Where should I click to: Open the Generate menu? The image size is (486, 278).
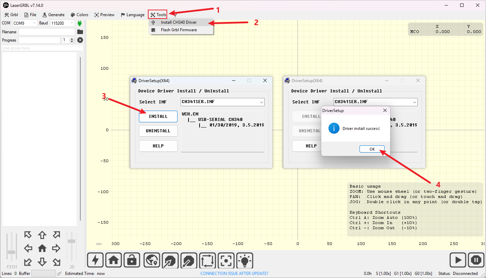coord(53,15)
